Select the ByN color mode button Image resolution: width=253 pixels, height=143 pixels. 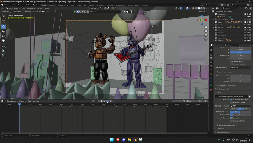(233, 109)
